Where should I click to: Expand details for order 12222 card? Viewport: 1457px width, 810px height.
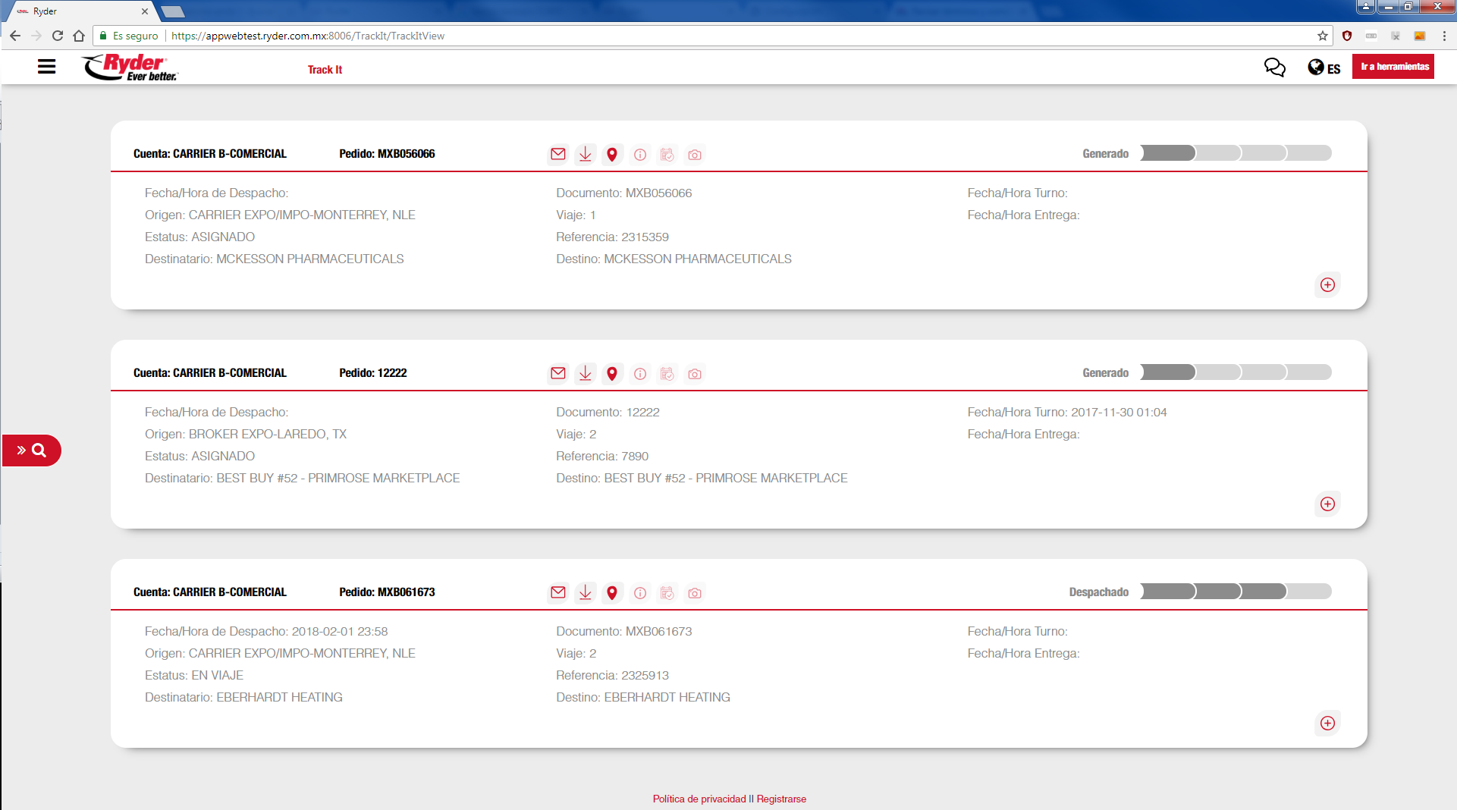[x=1327, y=504]
